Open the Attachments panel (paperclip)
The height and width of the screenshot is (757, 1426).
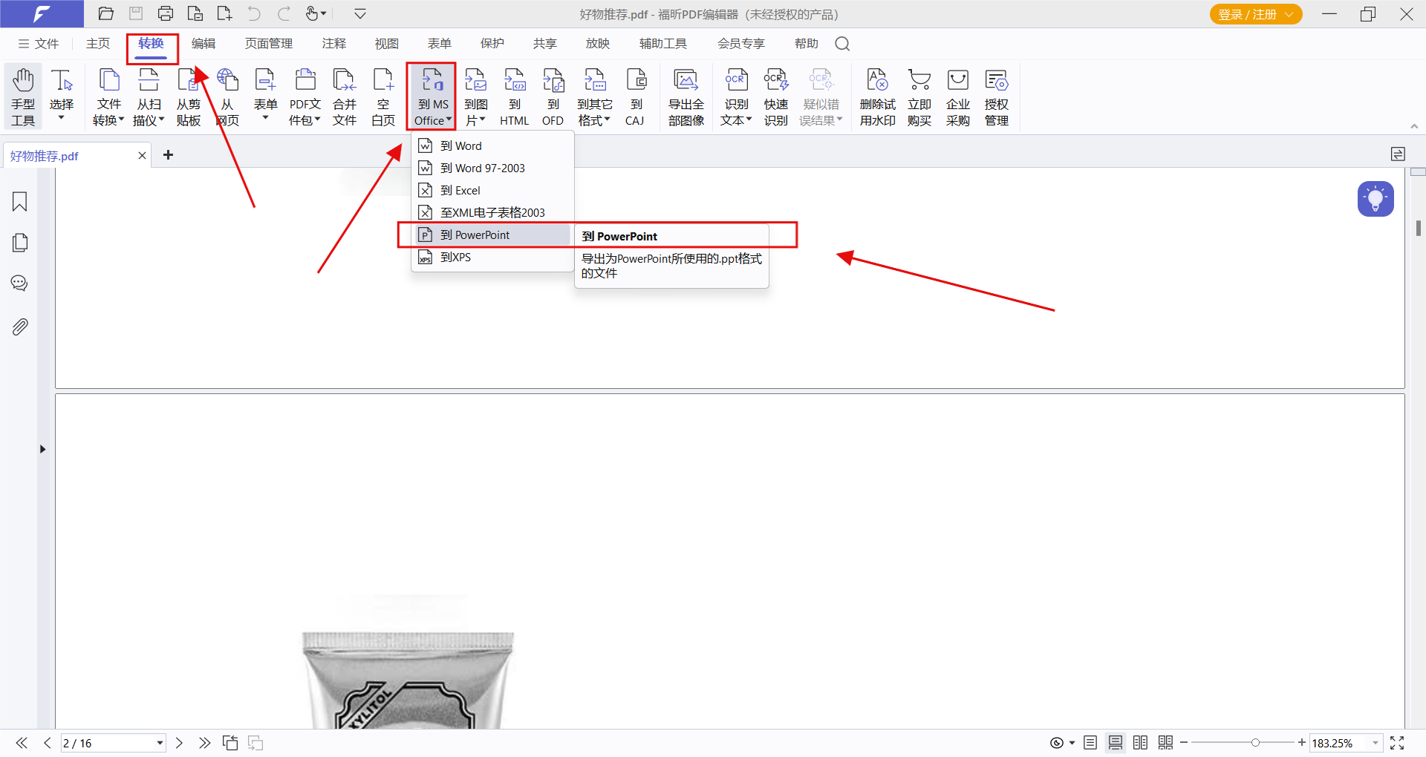pos(20,327)
